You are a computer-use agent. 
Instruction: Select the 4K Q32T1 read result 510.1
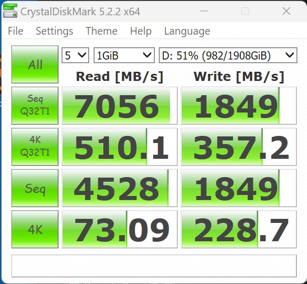tap(120, 147)
